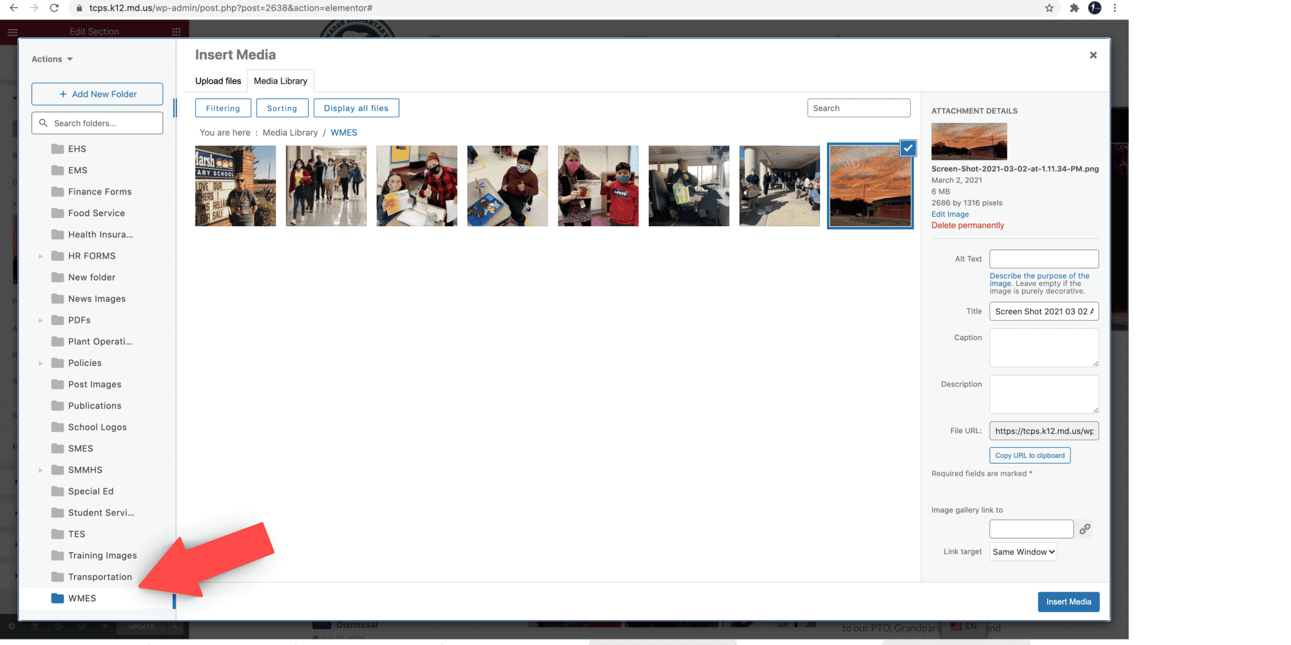Click the Search folders field

[97, 123]
